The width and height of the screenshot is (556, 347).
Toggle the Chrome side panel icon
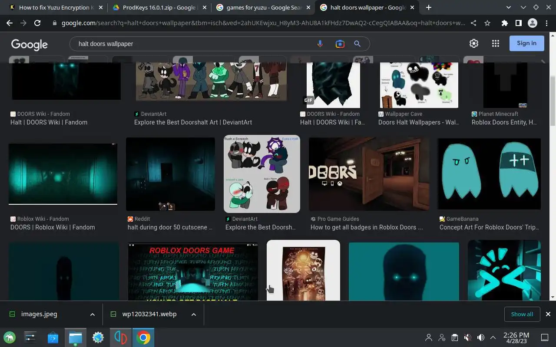tap(518, 23)
